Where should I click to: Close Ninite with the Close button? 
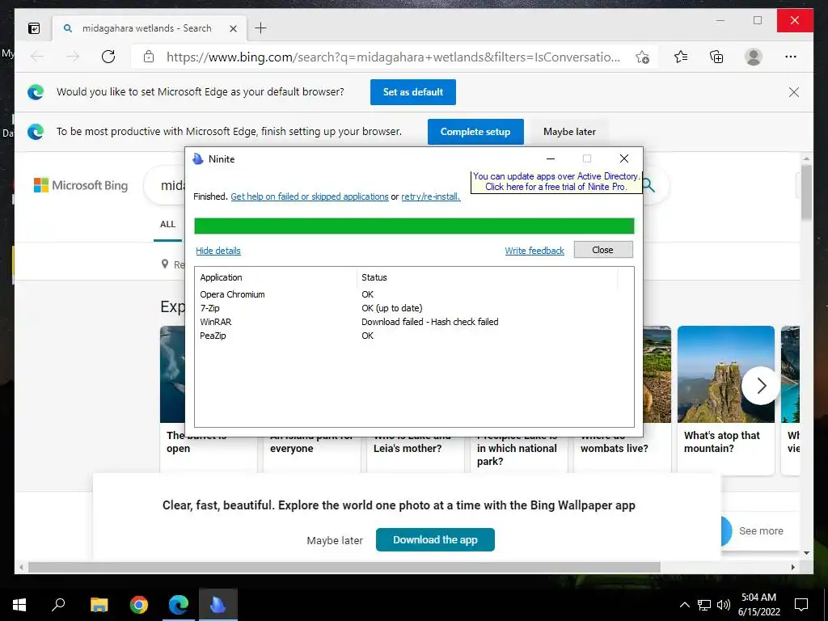tap(603, 250)
